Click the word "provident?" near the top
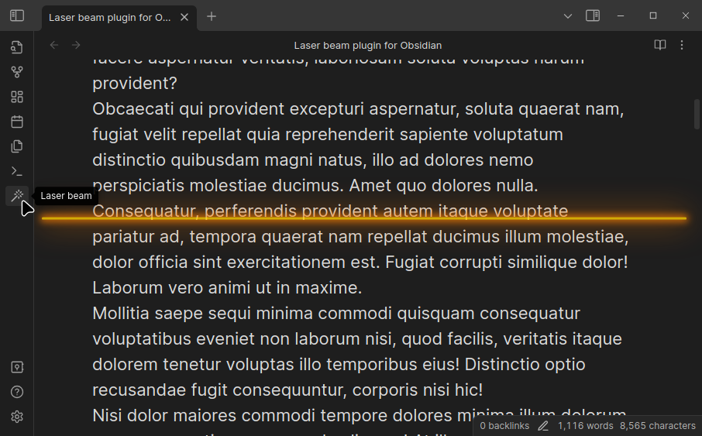Screen dimensions: 702x436 [135, 84]
